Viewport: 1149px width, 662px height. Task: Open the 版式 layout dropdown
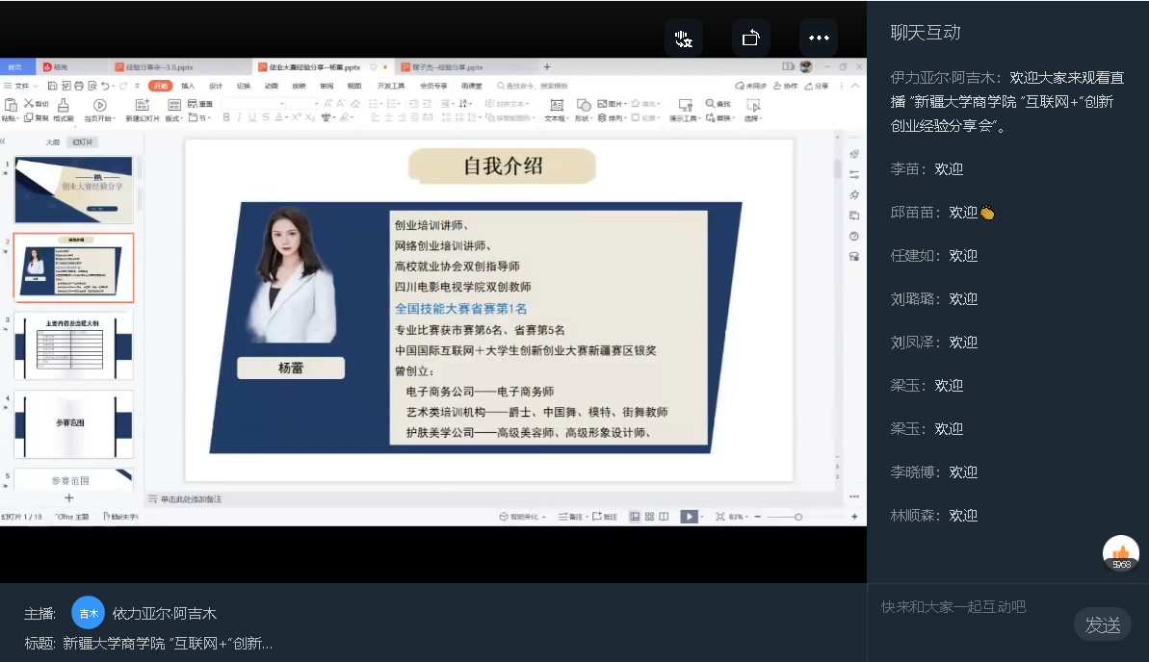[x=173, y=117]
